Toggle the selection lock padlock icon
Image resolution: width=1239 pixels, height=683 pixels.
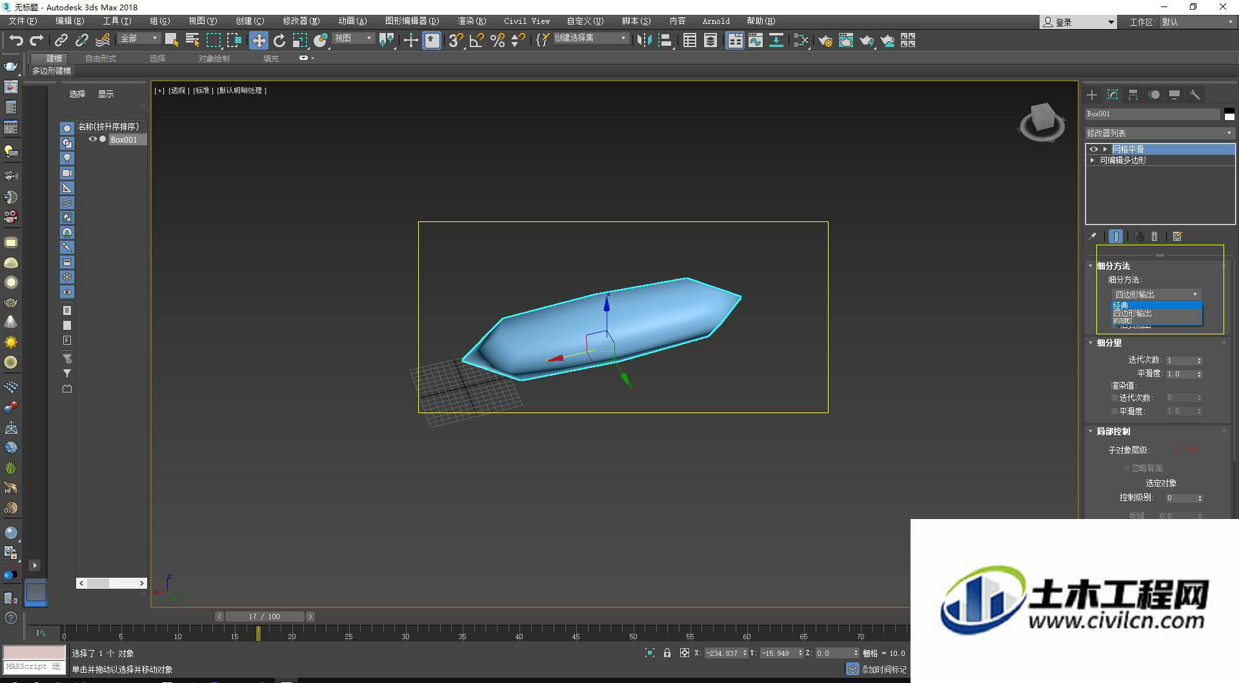(667, 653)
